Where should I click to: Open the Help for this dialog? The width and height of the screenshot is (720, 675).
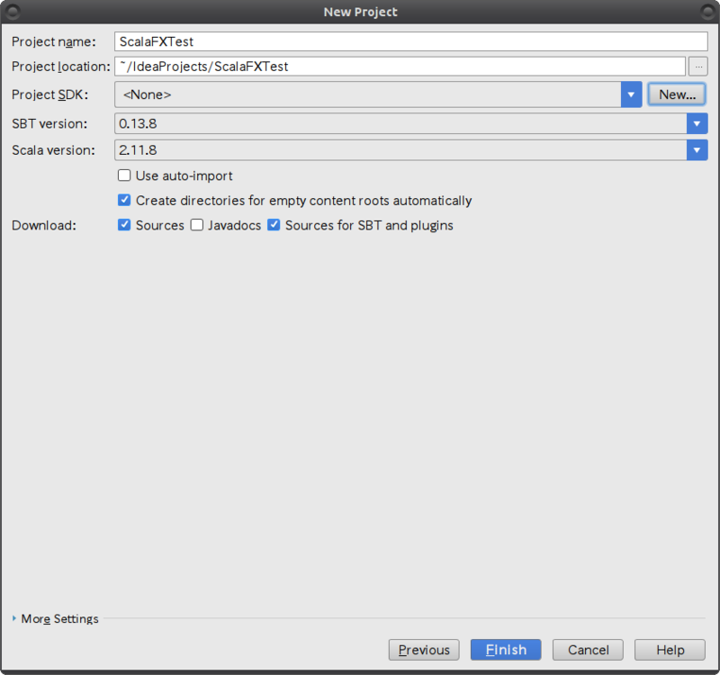tap(669, 649)
